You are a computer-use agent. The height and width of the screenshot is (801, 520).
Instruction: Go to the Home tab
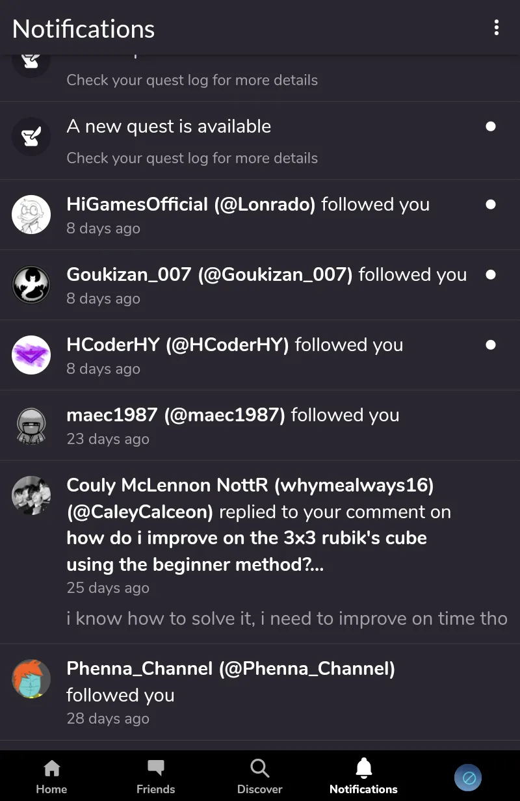51,777
